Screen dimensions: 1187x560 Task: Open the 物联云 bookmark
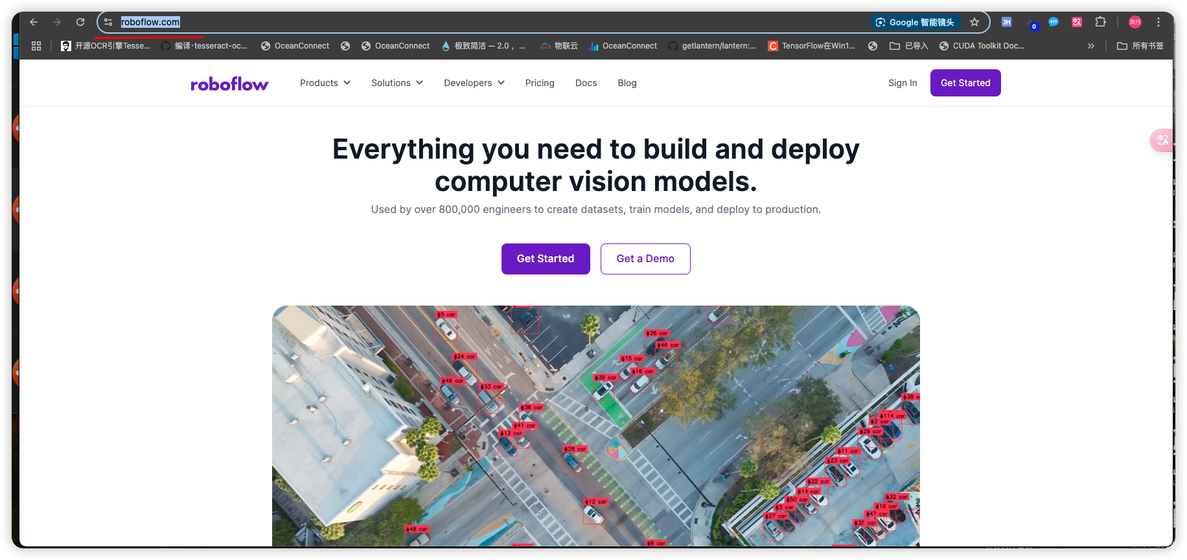[559, 46]
